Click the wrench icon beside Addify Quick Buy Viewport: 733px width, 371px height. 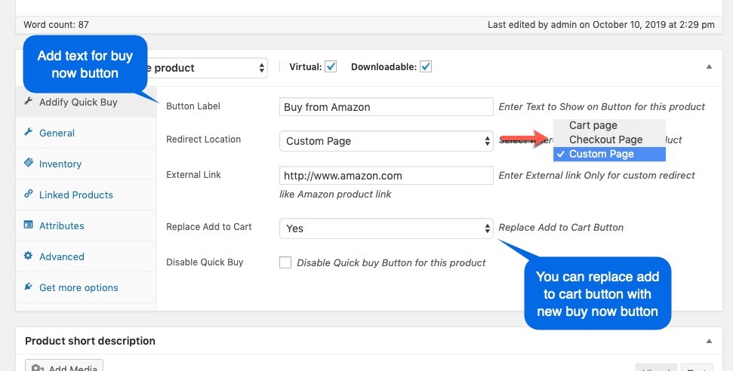coord(29,102)
